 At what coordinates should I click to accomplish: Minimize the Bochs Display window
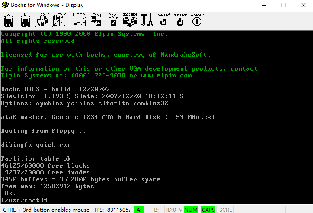coord(264,5)
